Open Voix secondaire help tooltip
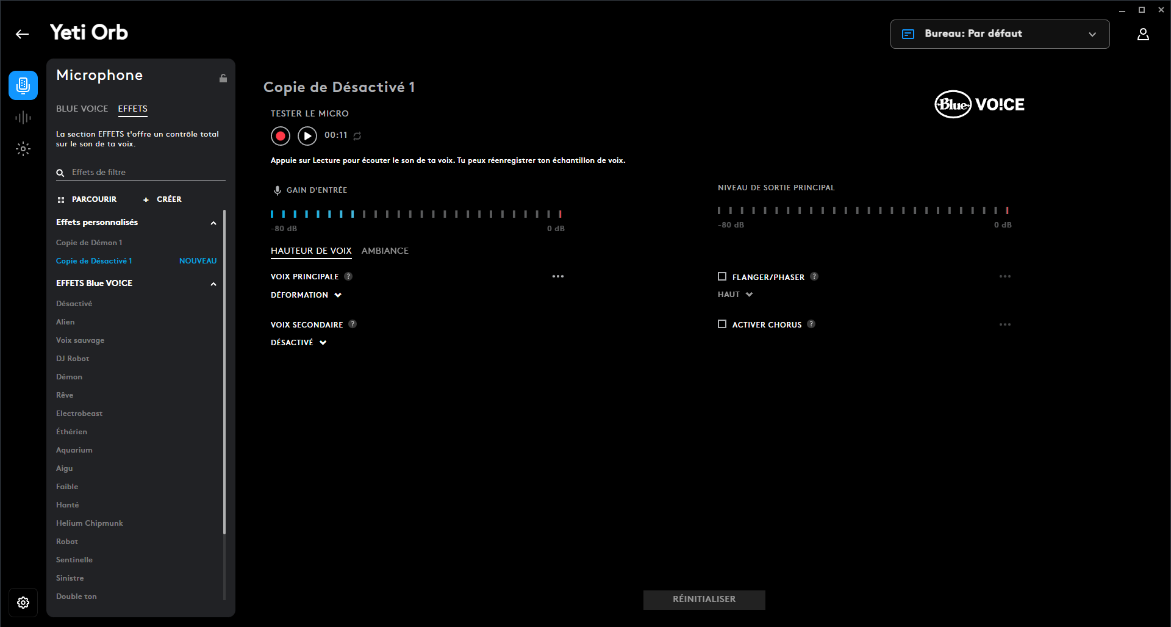The width and height of the screenshot is (1171, 627). pos(353,324)
